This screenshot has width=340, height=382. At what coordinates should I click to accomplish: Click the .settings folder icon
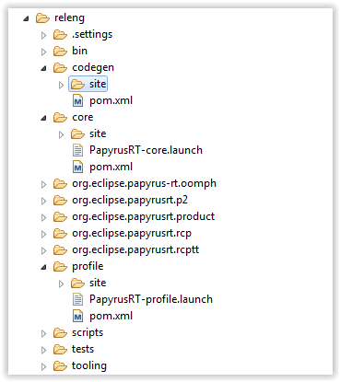tap(60, 35)
